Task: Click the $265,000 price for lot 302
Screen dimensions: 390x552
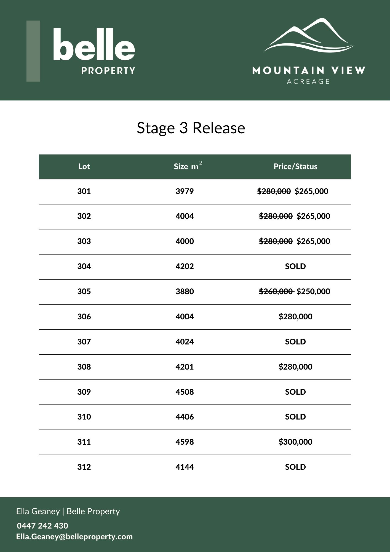Action: click(313, 216)
